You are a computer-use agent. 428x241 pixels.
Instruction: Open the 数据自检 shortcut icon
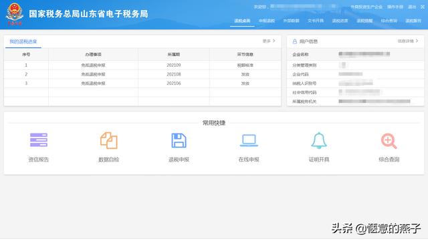[x=108, y=140]
